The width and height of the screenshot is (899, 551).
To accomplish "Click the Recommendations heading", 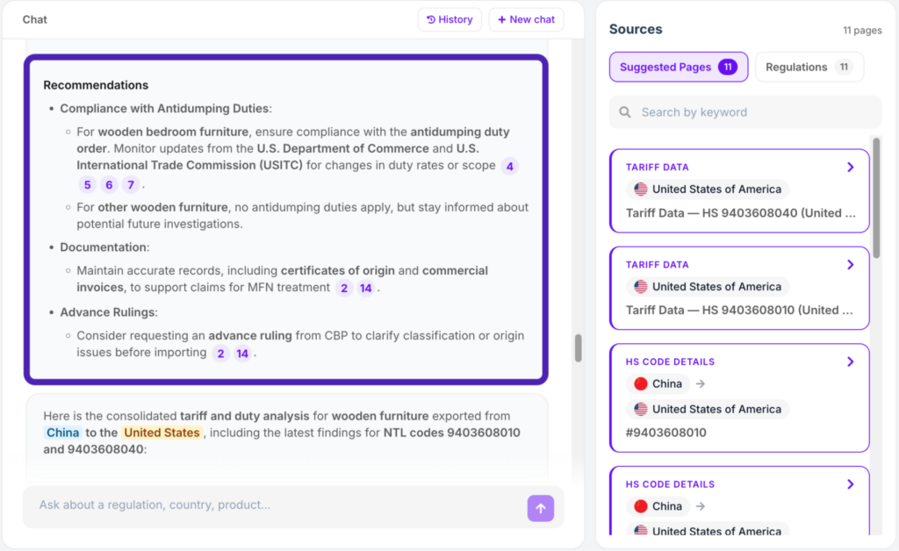I will pos(96,85).
